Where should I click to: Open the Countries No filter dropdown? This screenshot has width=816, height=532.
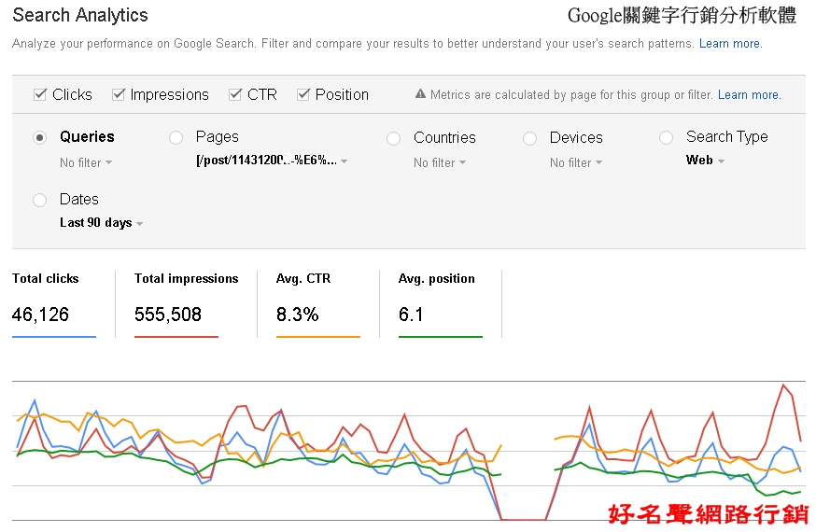coord(440,162)
